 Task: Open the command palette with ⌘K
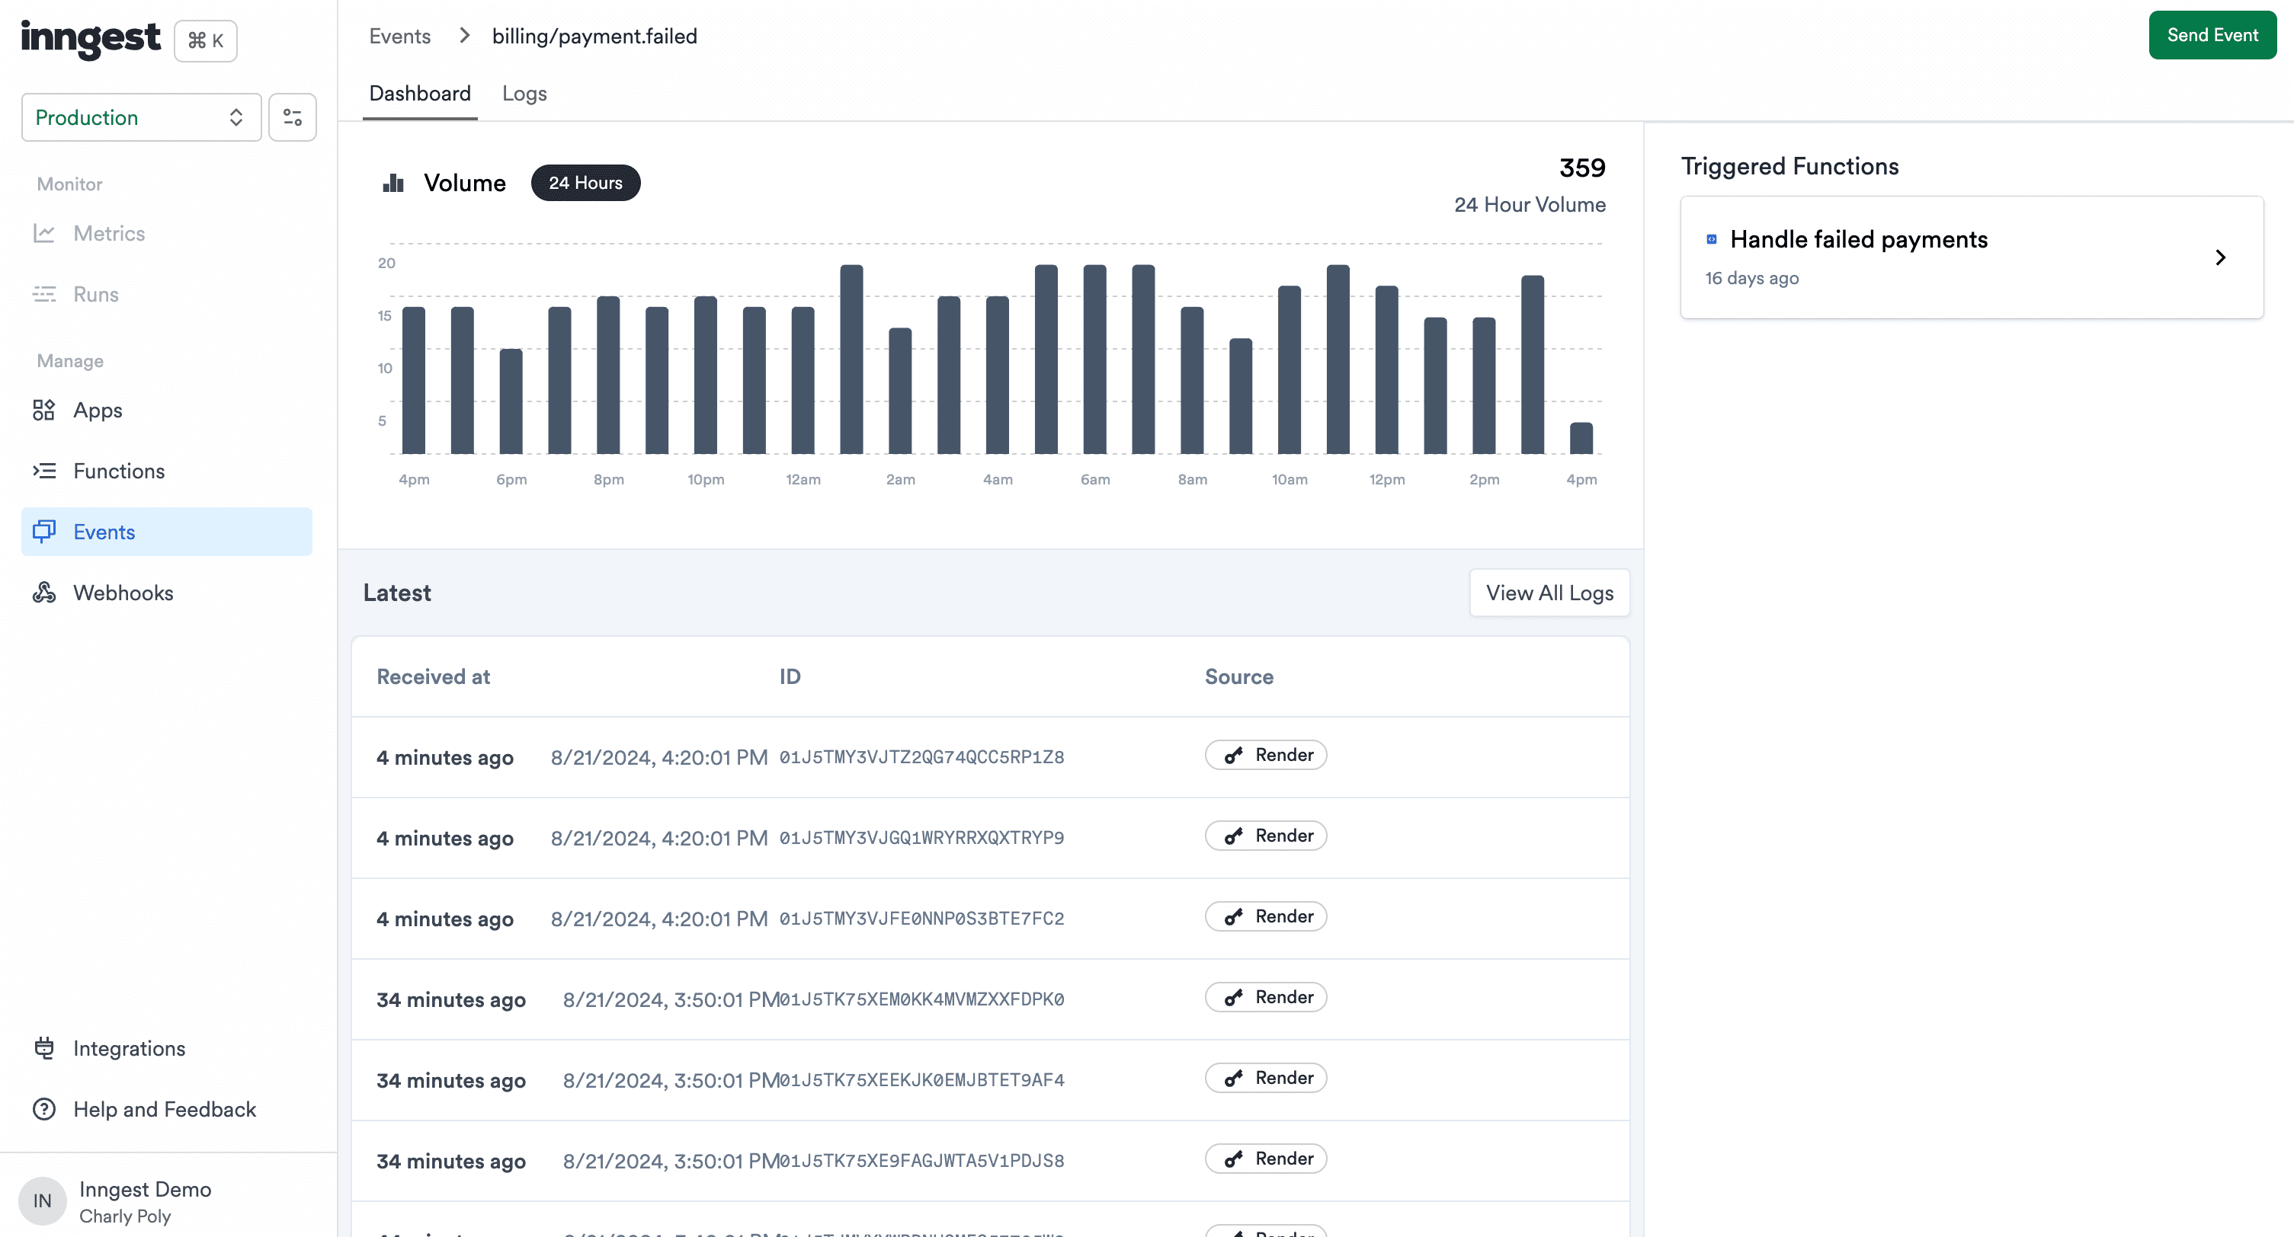click(x=205, y=40)
